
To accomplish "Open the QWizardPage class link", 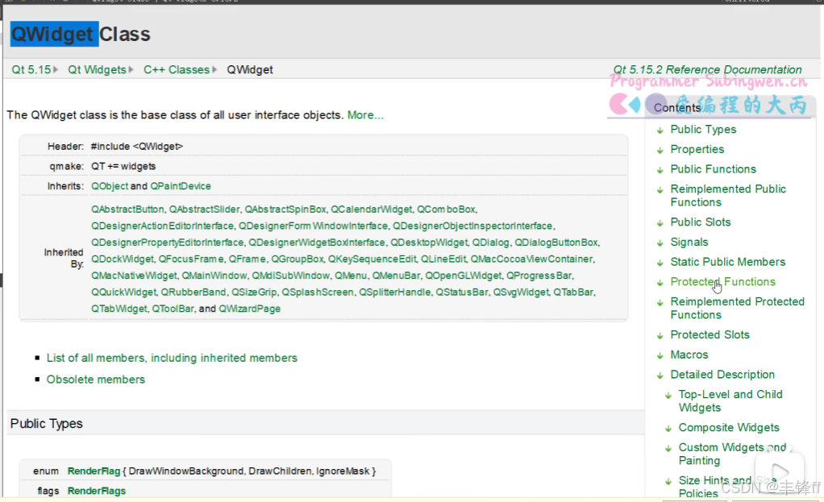I will (250, 309).
